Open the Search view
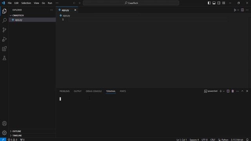 pyautogui.click(x=4, y=20)
